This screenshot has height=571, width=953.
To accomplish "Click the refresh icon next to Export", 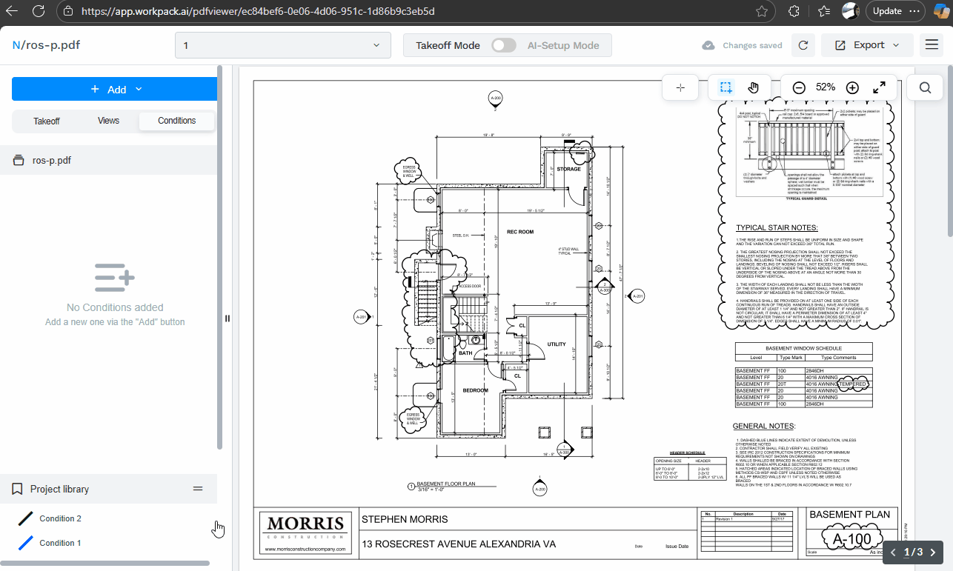I will (803, 45).
